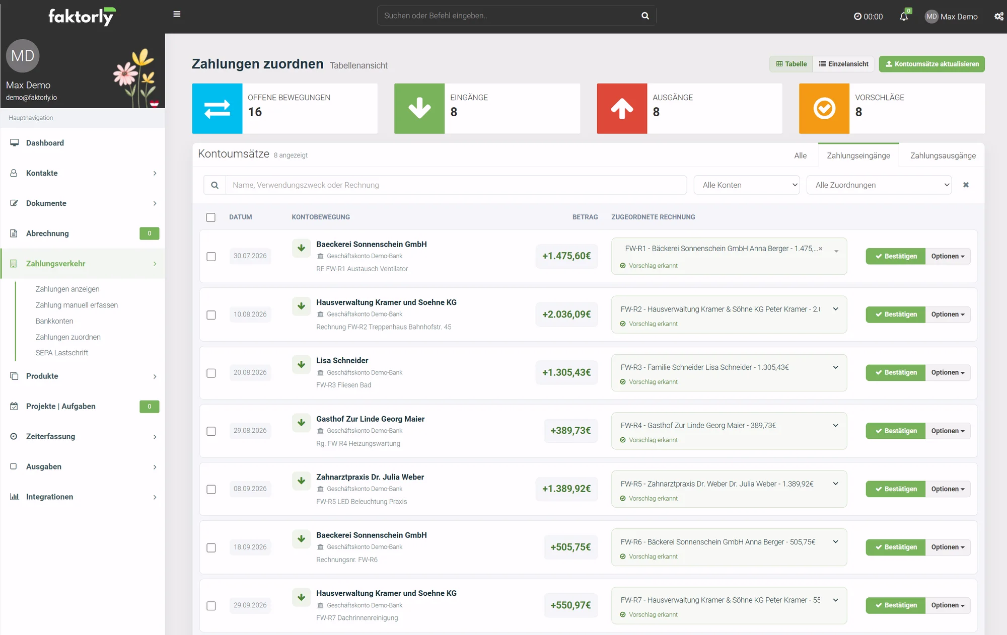This screenshot has width=1007, height=635.
Task: Check the 10.08.2026 Hausverwaltung row checkbox
Action: pos(211,315)
